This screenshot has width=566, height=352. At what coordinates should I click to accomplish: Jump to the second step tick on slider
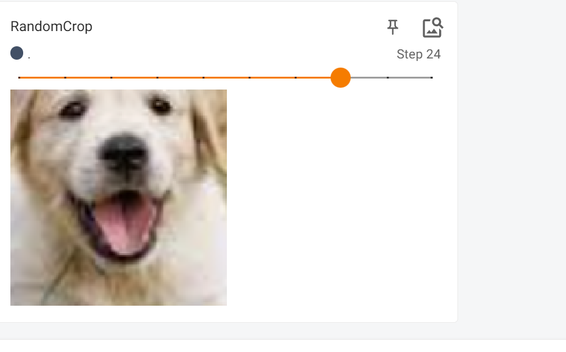(65, 77)
